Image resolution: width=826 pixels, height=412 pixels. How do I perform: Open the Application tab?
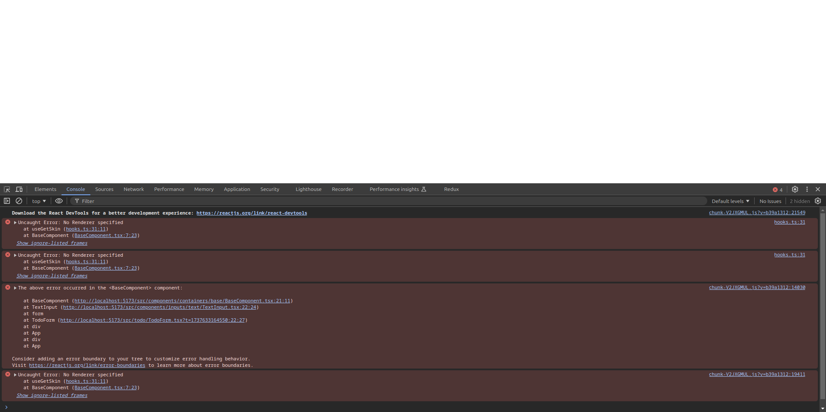[x=237, y=189]
